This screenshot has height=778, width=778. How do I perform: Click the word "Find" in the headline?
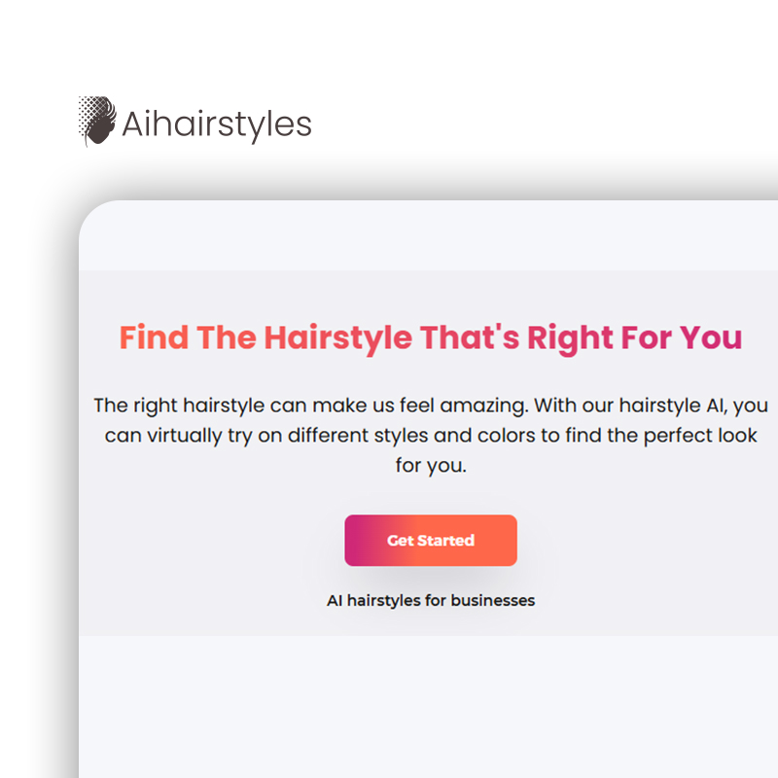pos(154,337)
